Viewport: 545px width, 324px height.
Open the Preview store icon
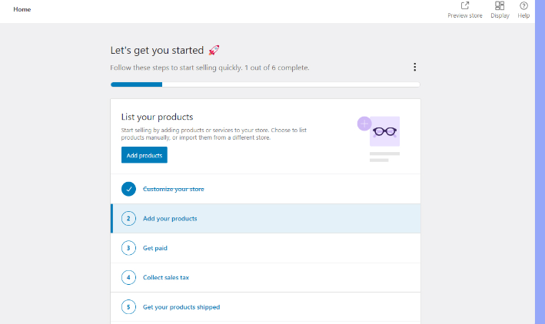click(465, 5)
